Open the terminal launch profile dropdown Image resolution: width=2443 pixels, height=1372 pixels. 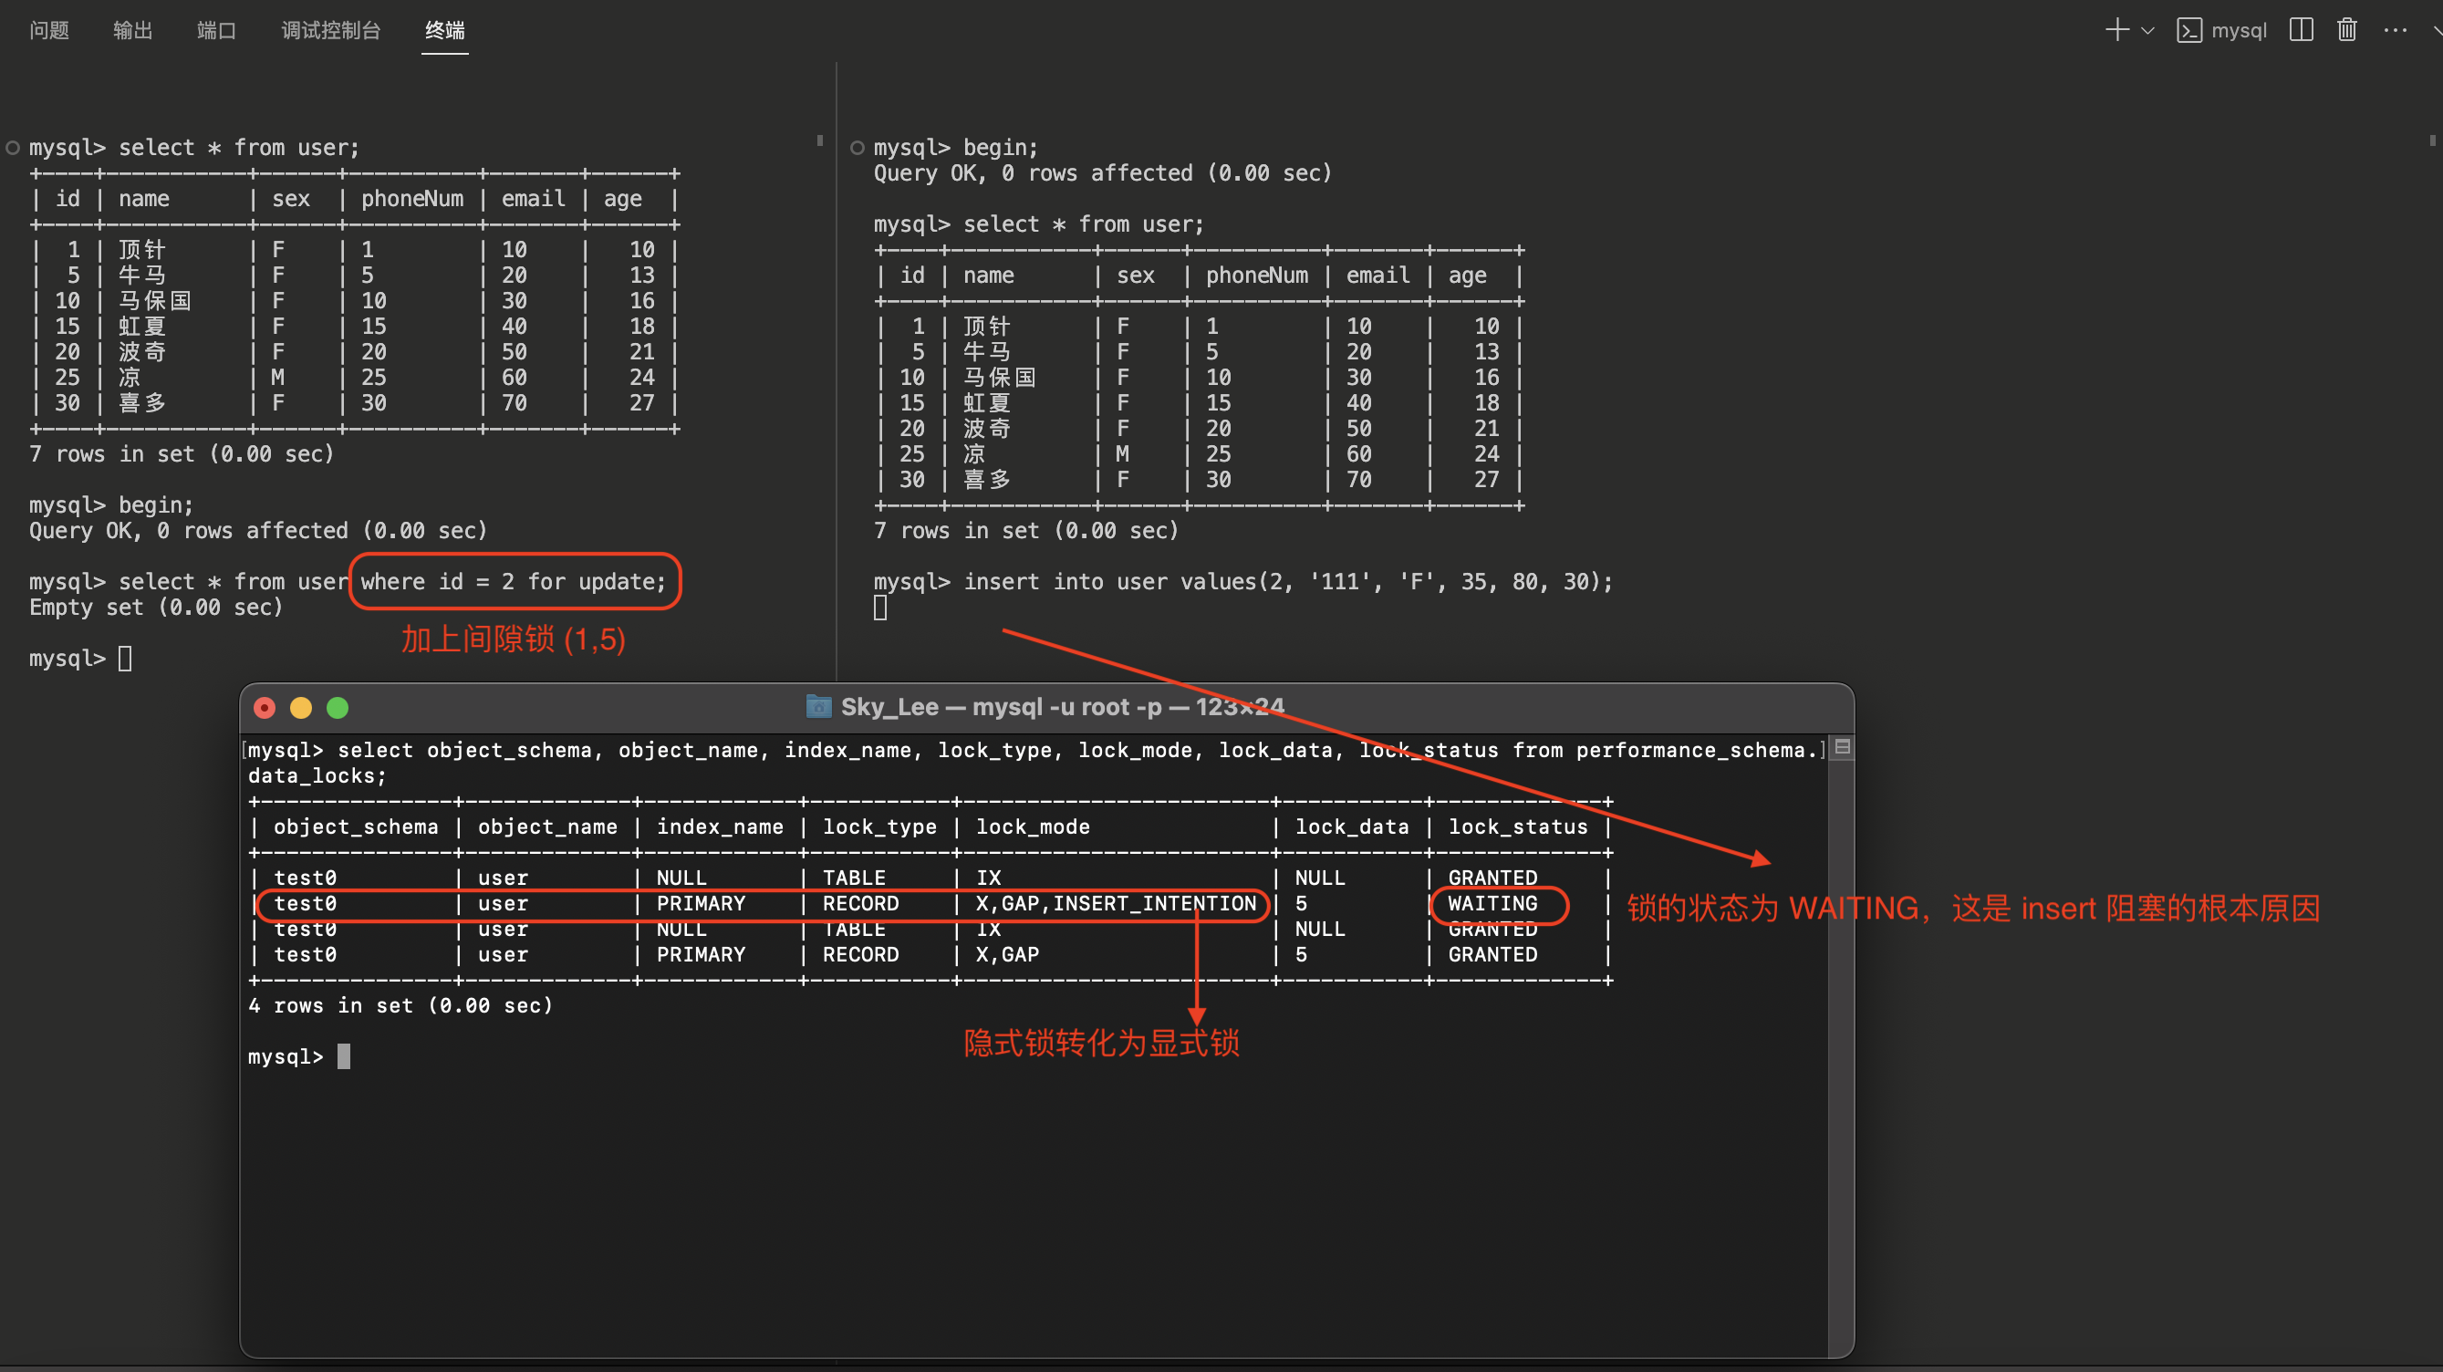tap(2148, 30)
